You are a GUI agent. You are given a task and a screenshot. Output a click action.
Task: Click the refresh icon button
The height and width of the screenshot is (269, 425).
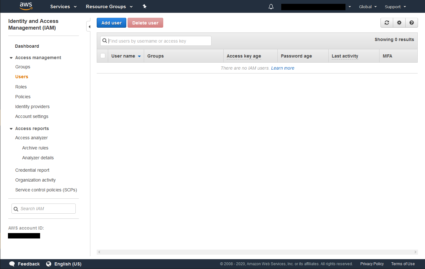tap(387, 23)
